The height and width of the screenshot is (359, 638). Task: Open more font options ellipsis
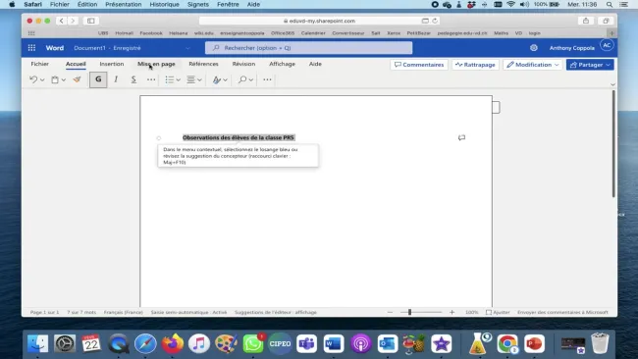[151, 79]
